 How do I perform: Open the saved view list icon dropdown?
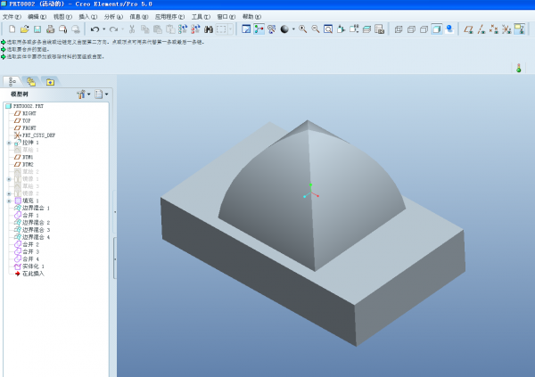354,29
